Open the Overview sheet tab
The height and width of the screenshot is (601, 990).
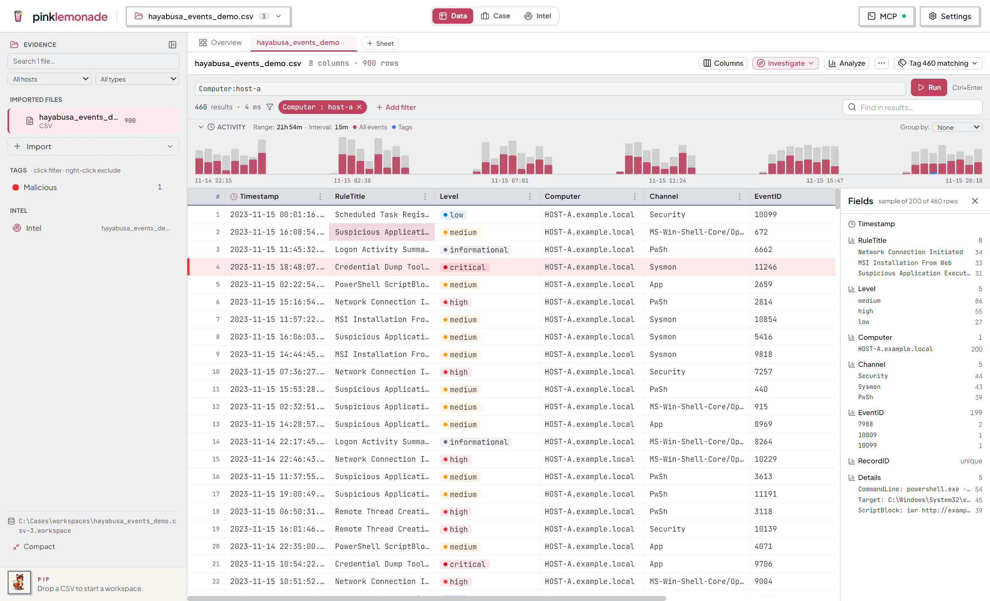point(220,43)
